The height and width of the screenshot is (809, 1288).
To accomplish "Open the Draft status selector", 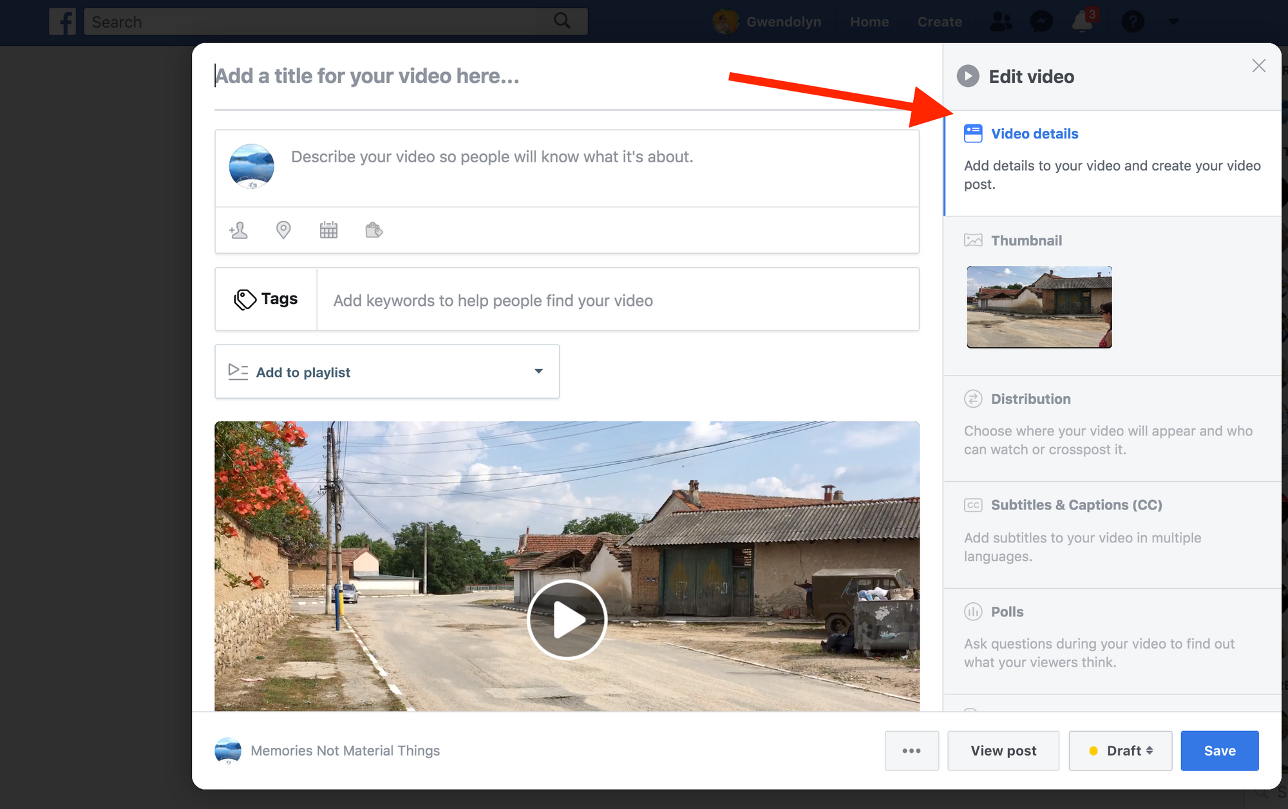I will click(1121, 750).
